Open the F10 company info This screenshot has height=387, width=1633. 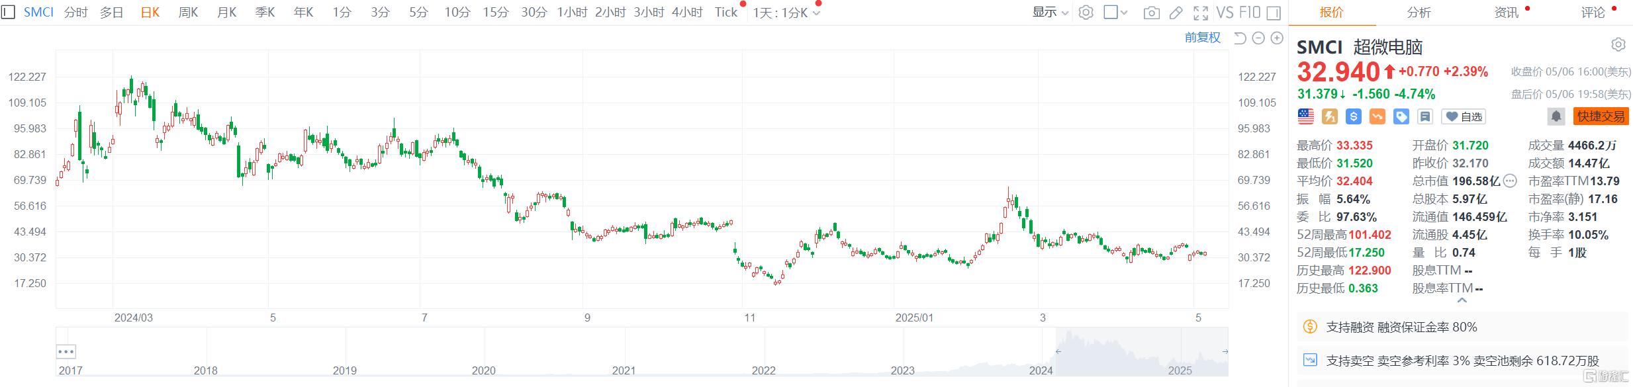1250,12
